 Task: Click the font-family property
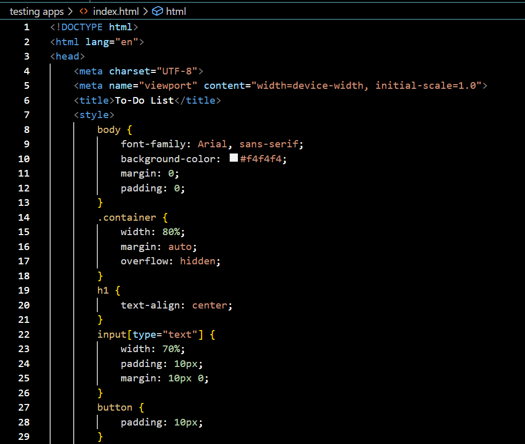click(x=153, y=144)
